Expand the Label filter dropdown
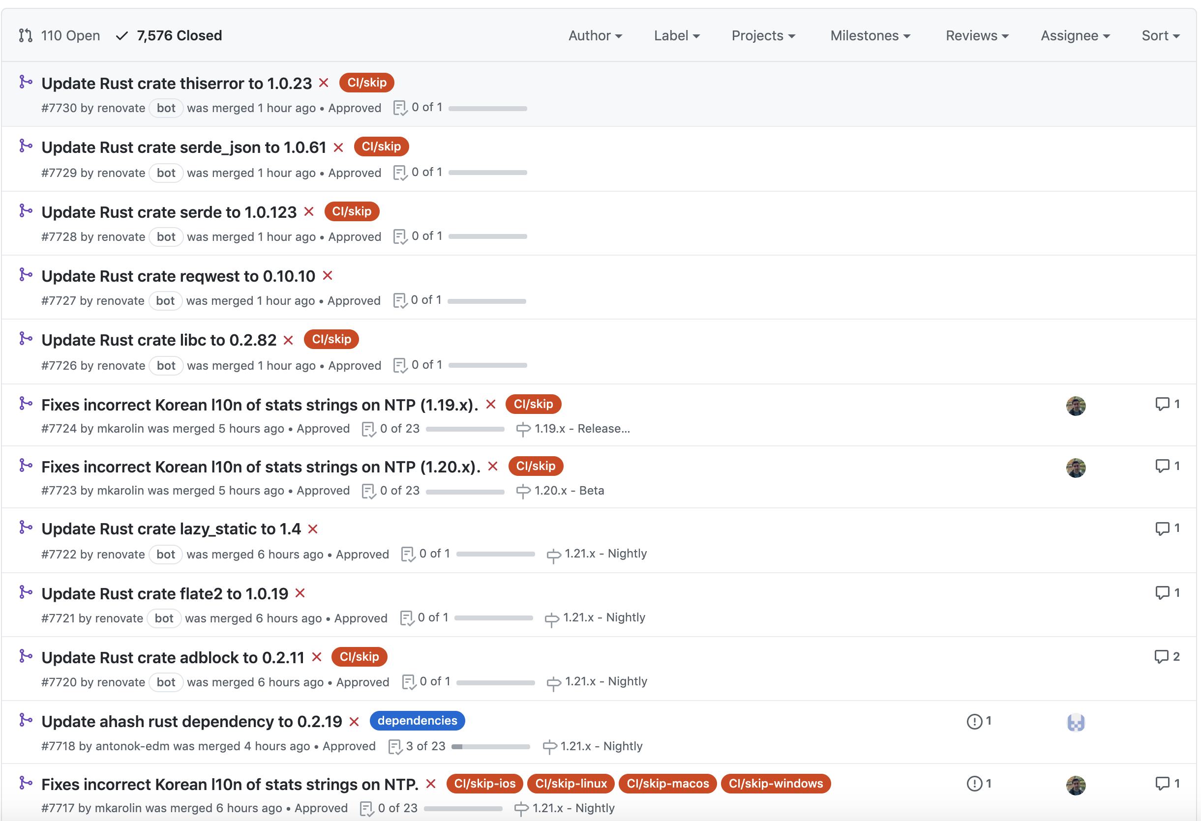Screen dimensions: 1201x821 pyautogui.click(x=676, y=36)
